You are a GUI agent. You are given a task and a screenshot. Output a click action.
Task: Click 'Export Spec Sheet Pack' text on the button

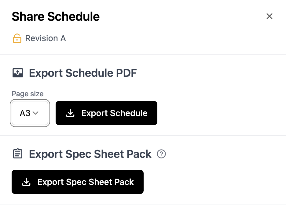[86, 182]
